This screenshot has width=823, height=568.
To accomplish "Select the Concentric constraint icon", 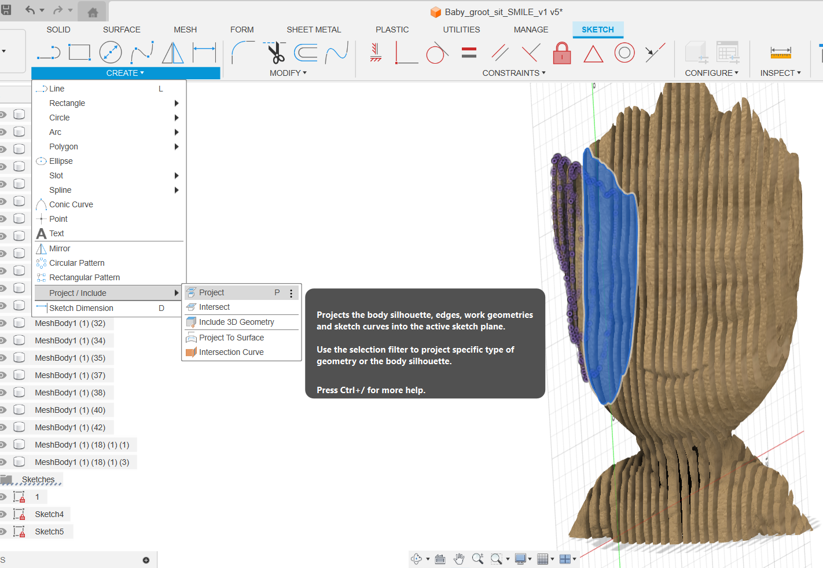I will 624,53.
